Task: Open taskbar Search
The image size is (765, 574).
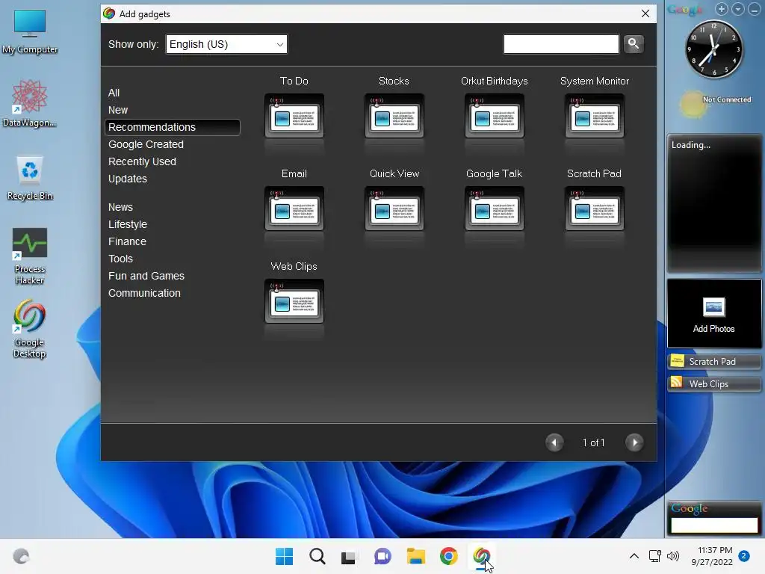Action: (x=317, y=556)
